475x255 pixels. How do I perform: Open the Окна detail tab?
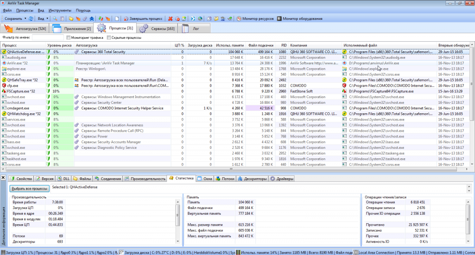click(x=205, y=179)
